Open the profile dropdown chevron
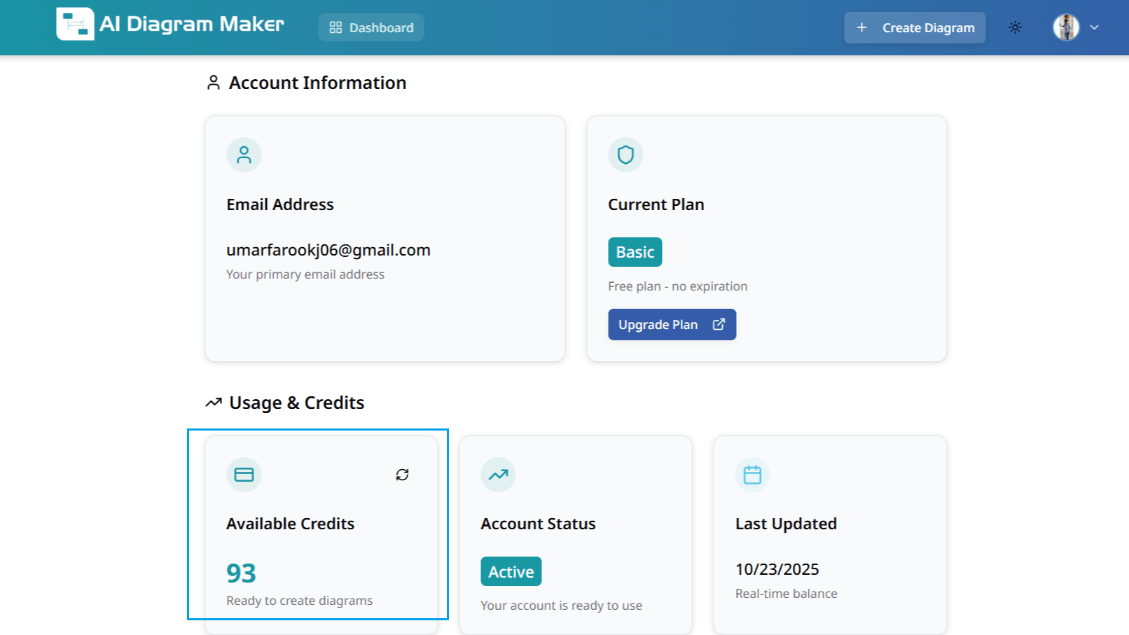Image resolution: width=1129 pixels, height=635 pixels. point(1094,28)
